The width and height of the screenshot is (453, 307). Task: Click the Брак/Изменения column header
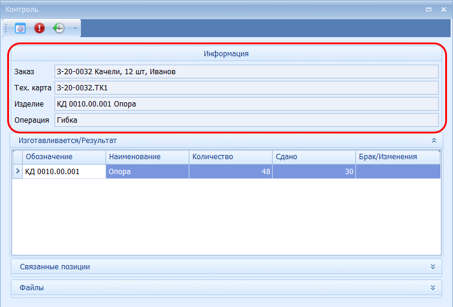click(398, 157)
